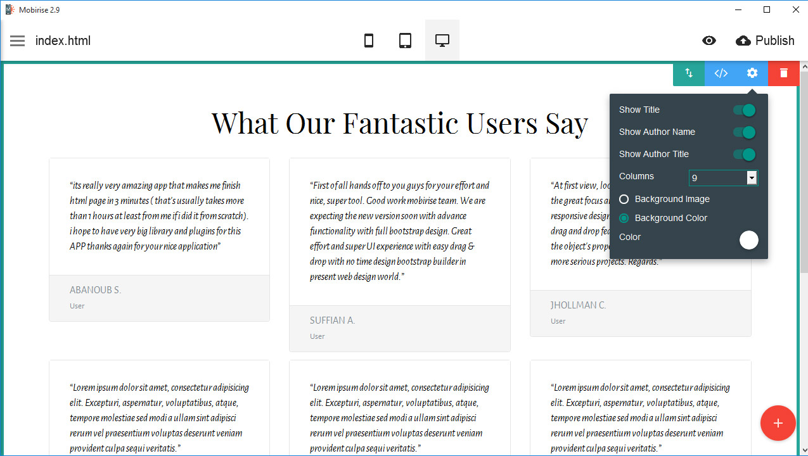Switch to desktop preview
Image resolution: width=808 pixels, height=456 pixels.
pos(442,41)
